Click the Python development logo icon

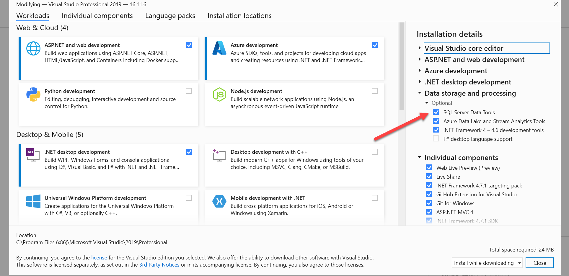(x=33, y=94)
